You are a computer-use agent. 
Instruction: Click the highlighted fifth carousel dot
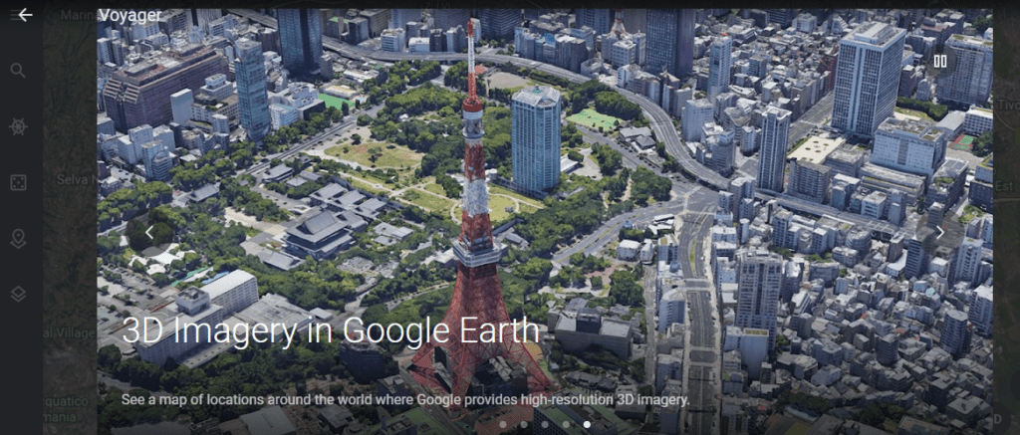[x=586, y=424]
